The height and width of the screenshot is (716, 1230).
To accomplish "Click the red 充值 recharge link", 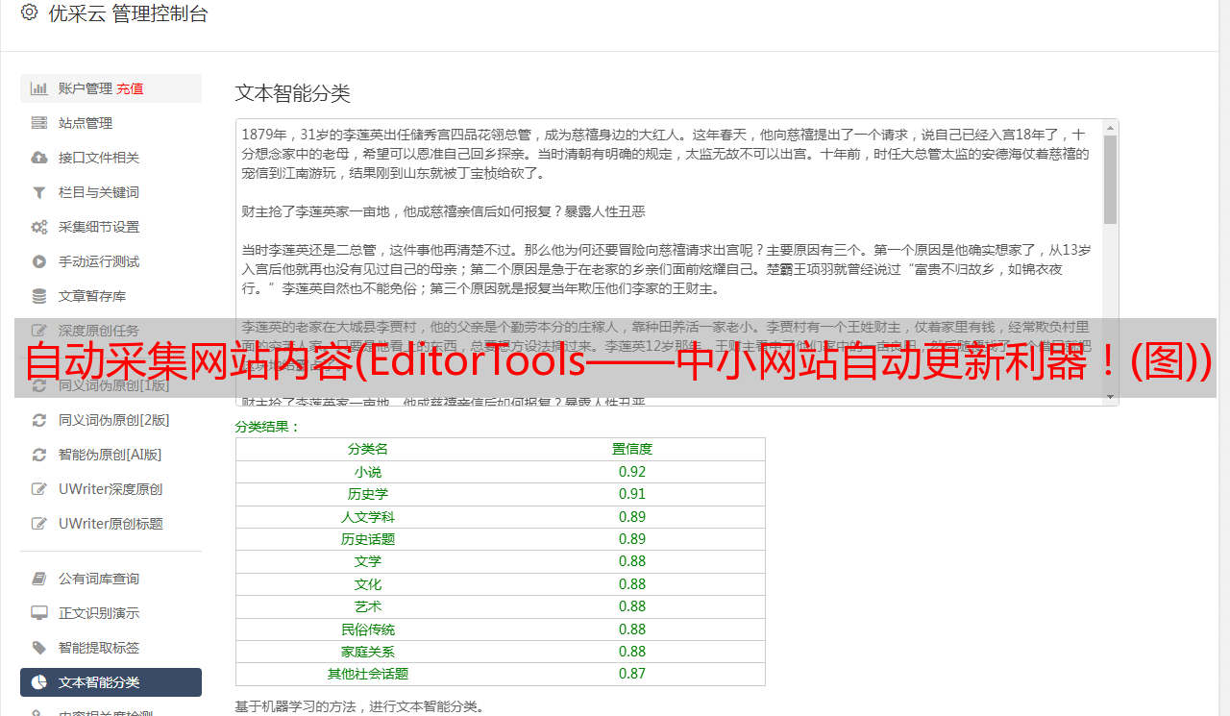I will [x=130, y=88].
